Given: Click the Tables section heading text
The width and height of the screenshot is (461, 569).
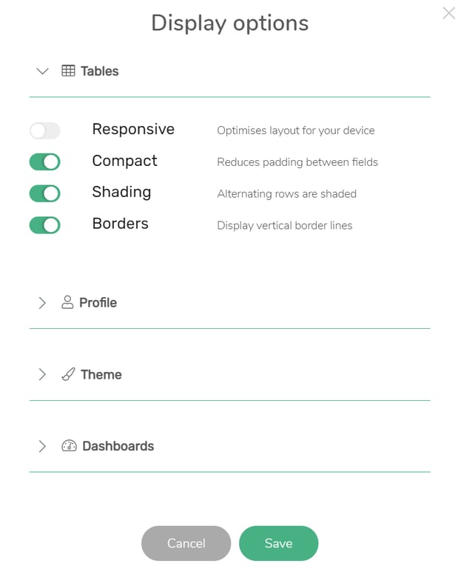Looking at the screenshot, I should (x=100, y=71).
